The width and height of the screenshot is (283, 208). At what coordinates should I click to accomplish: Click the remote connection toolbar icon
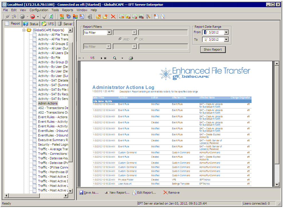(14, 17)
